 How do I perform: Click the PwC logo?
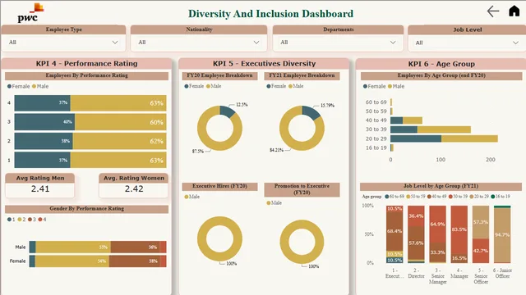click(x=30, y=13)
